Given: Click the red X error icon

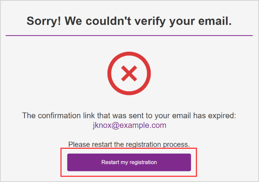Looking at the screenshot, I should (x=129, y=73).
